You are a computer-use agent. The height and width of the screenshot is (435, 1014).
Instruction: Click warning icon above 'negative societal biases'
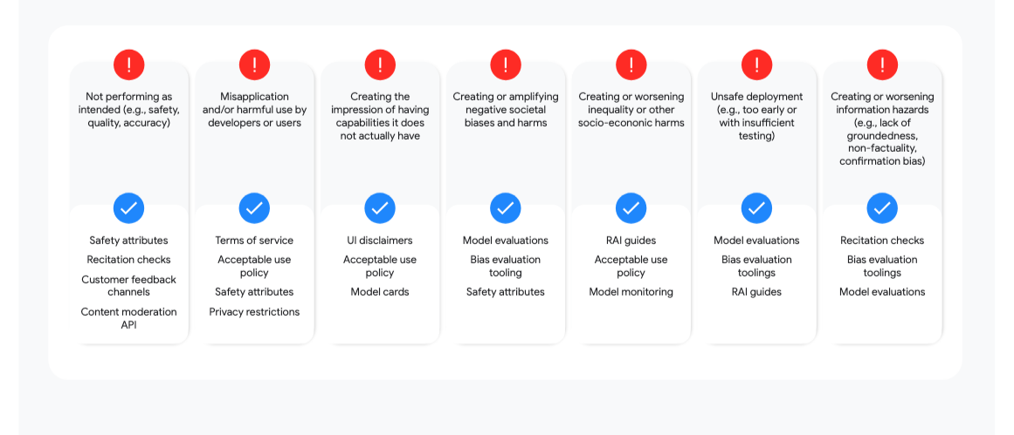tap(506, 65)
